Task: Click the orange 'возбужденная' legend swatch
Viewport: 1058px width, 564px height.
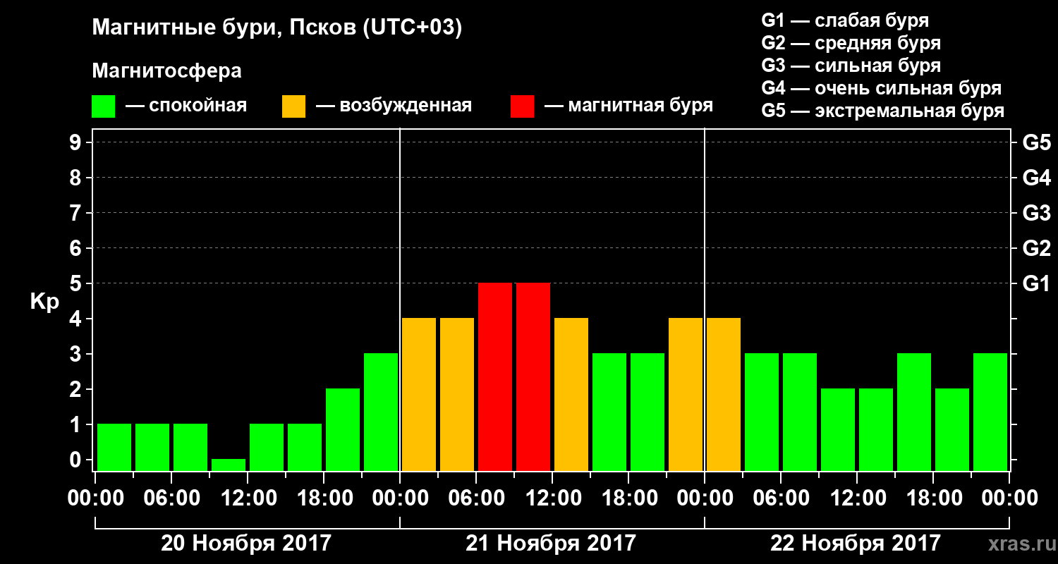Action: [x=293, y=106]
